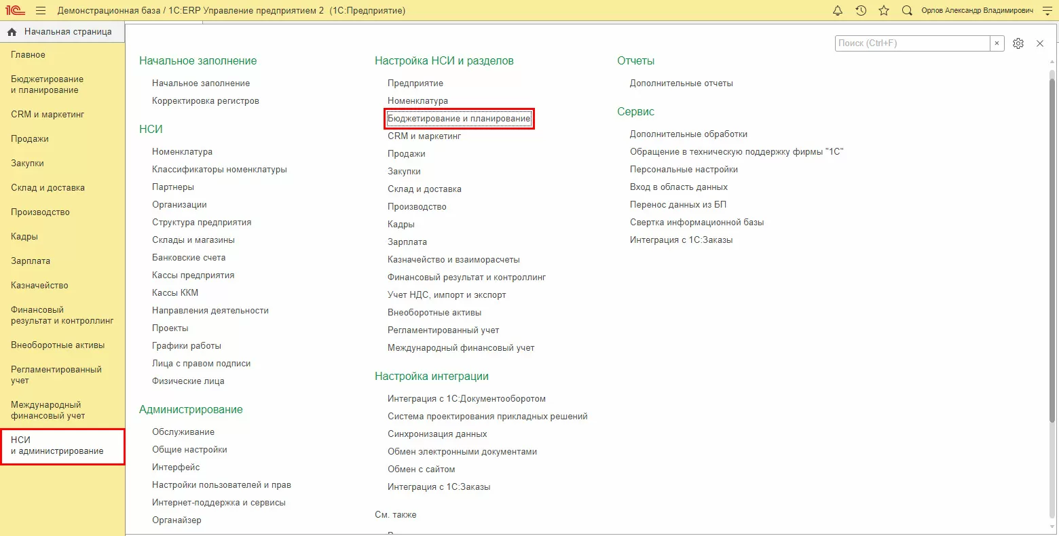Viewport: 1059px width, 536px height.
Task: Open Структура предприятия link
Action: (202, 223)
